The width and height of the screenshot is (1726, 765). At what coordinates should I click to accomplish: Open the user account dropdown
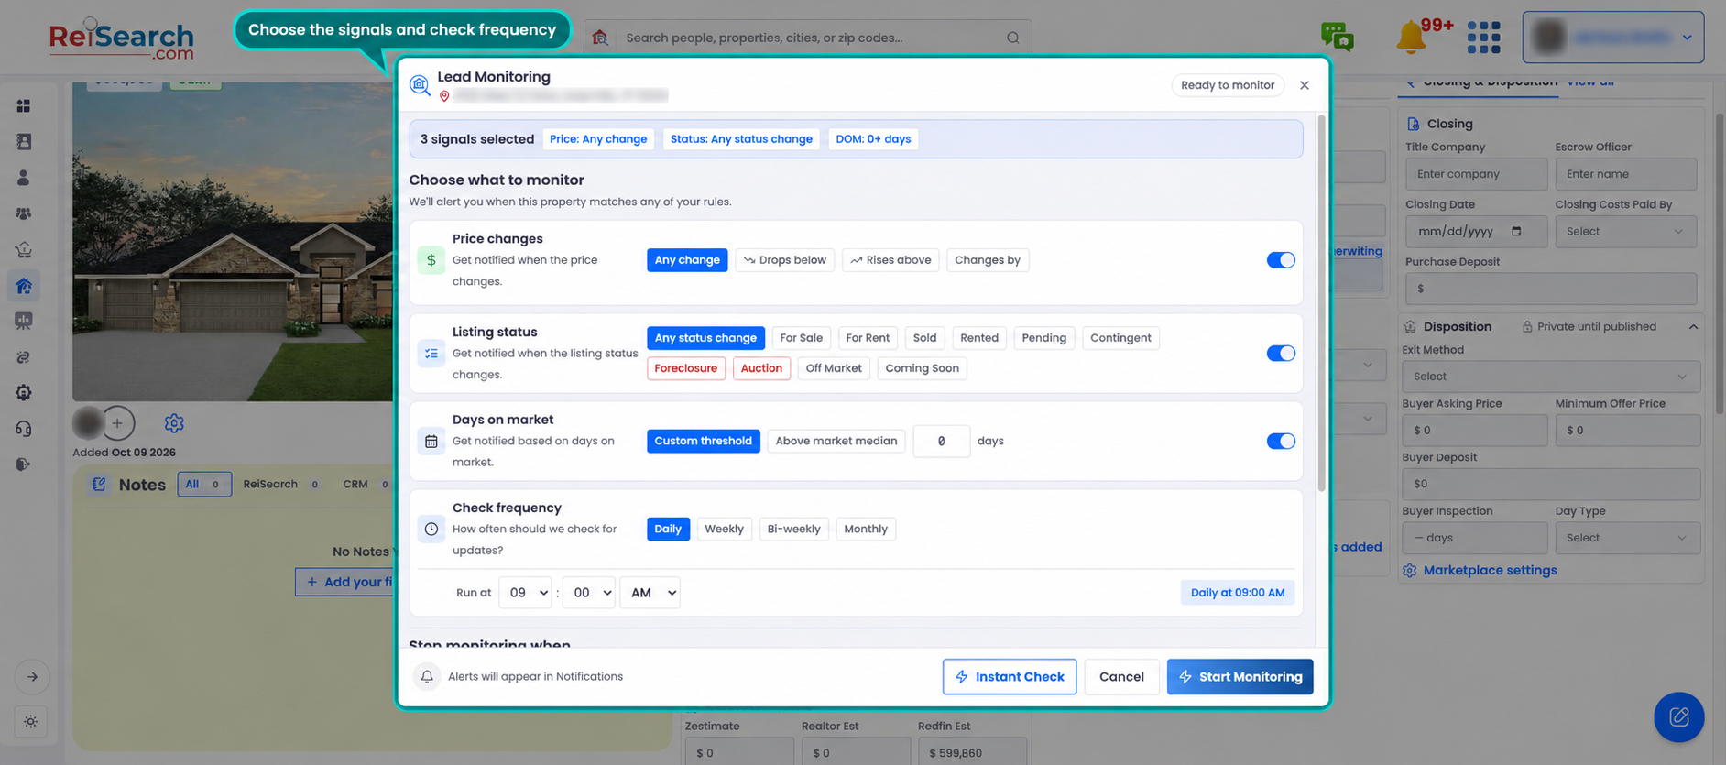pos(1613,38)
